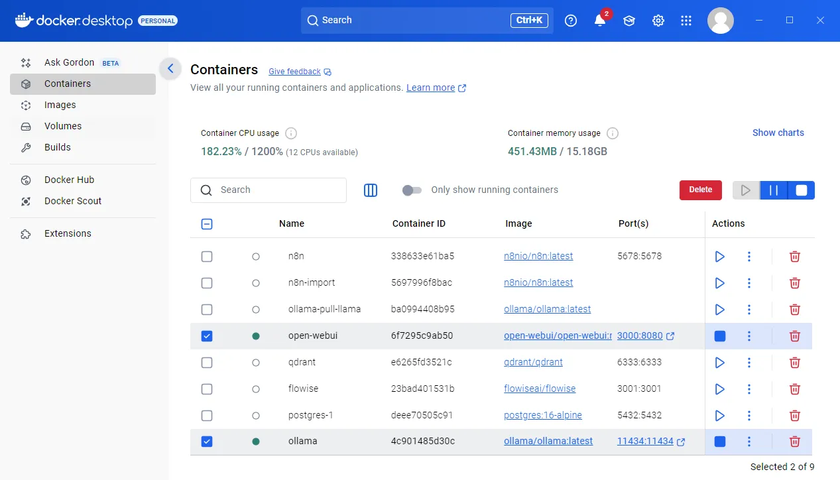Start the qdrant container
Image resolution: width=840 pixels, height=480 pixels.
pos(719,363)
